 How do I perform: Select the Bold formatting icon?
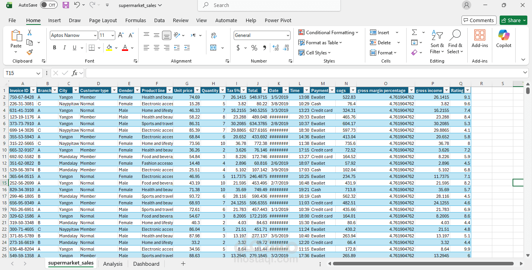pos(55,47)
